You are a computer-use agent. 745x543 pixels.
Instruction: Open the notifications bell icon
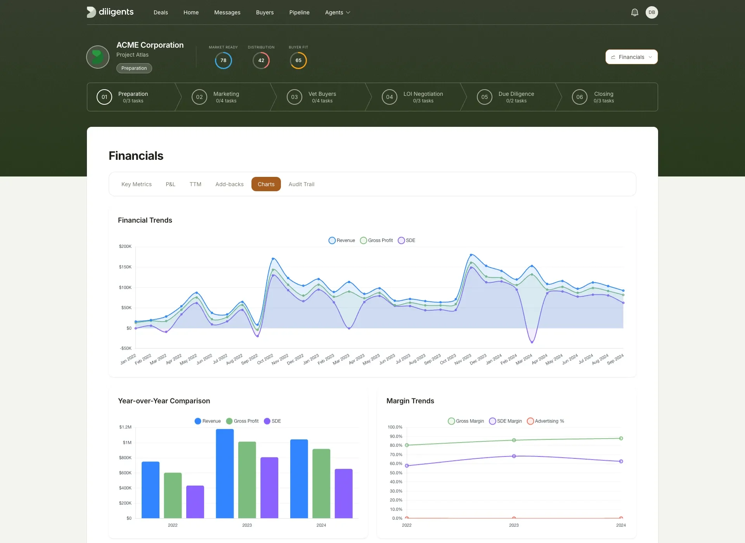(x=634, y=12)
